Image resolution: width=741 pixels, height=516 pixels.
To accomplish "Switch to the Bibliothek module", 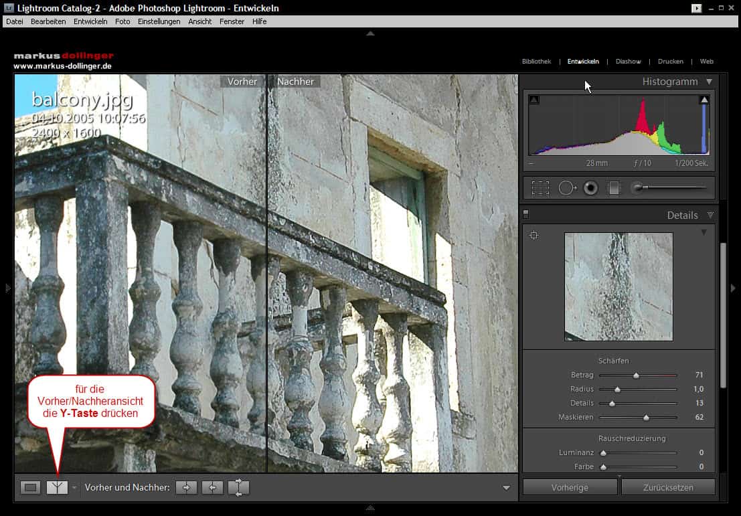I will pyautogui.click(x=536, y=62).
